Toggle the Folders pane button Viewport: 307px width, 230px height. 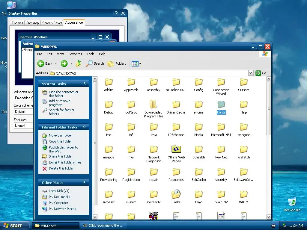[117, 63]
